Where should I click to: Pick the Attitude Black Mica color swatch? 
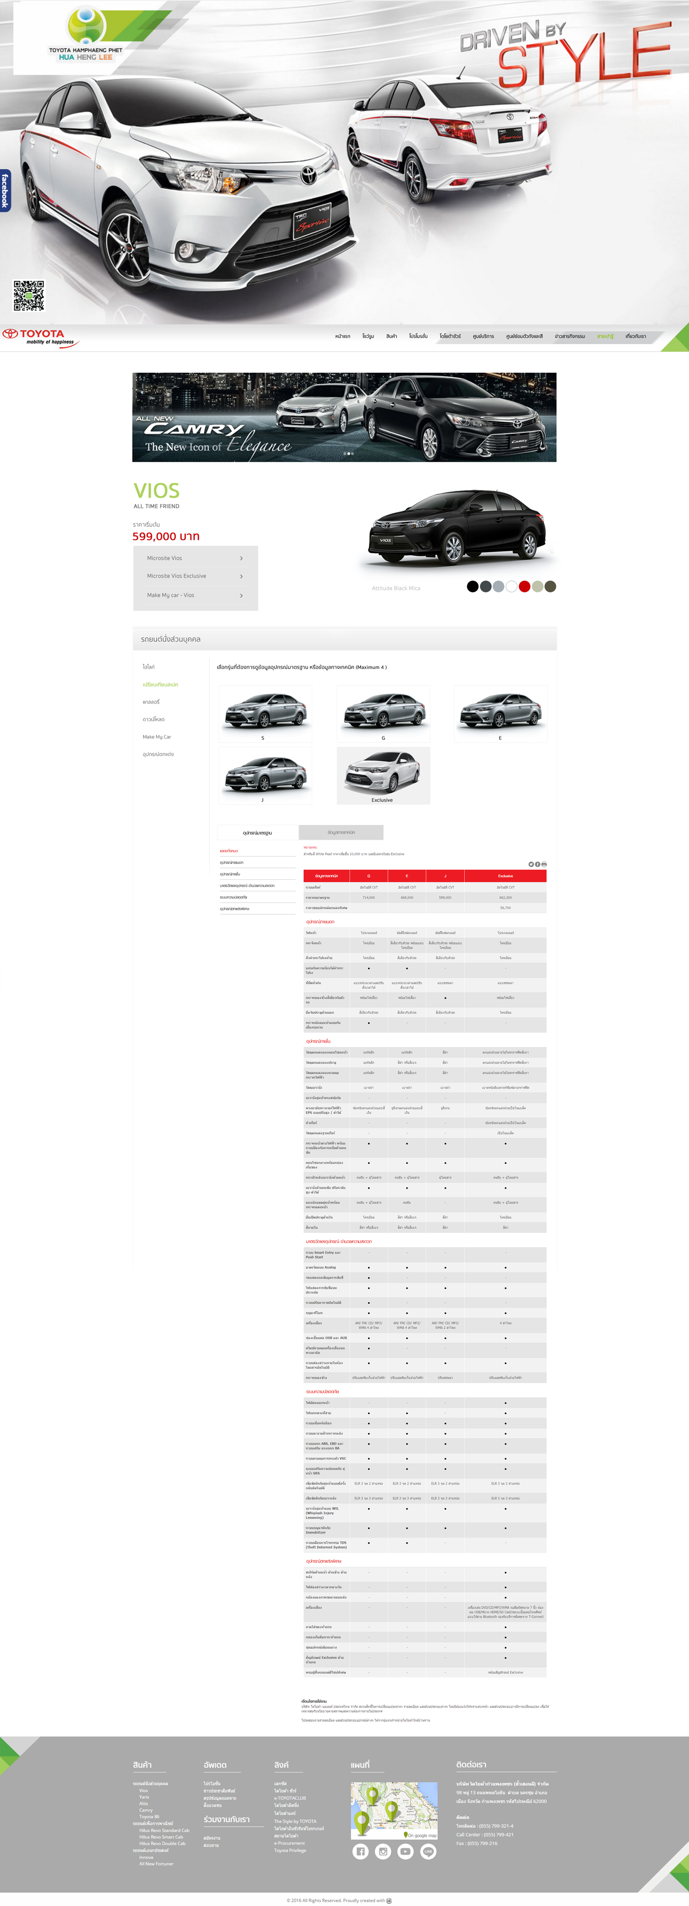[x=472, y=587]
